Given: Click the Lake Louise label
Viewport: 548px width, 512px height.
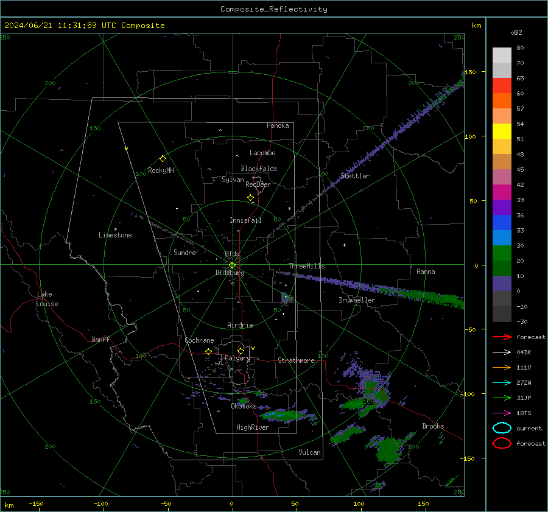Looking at the screenshot, I should coord(47,299).
